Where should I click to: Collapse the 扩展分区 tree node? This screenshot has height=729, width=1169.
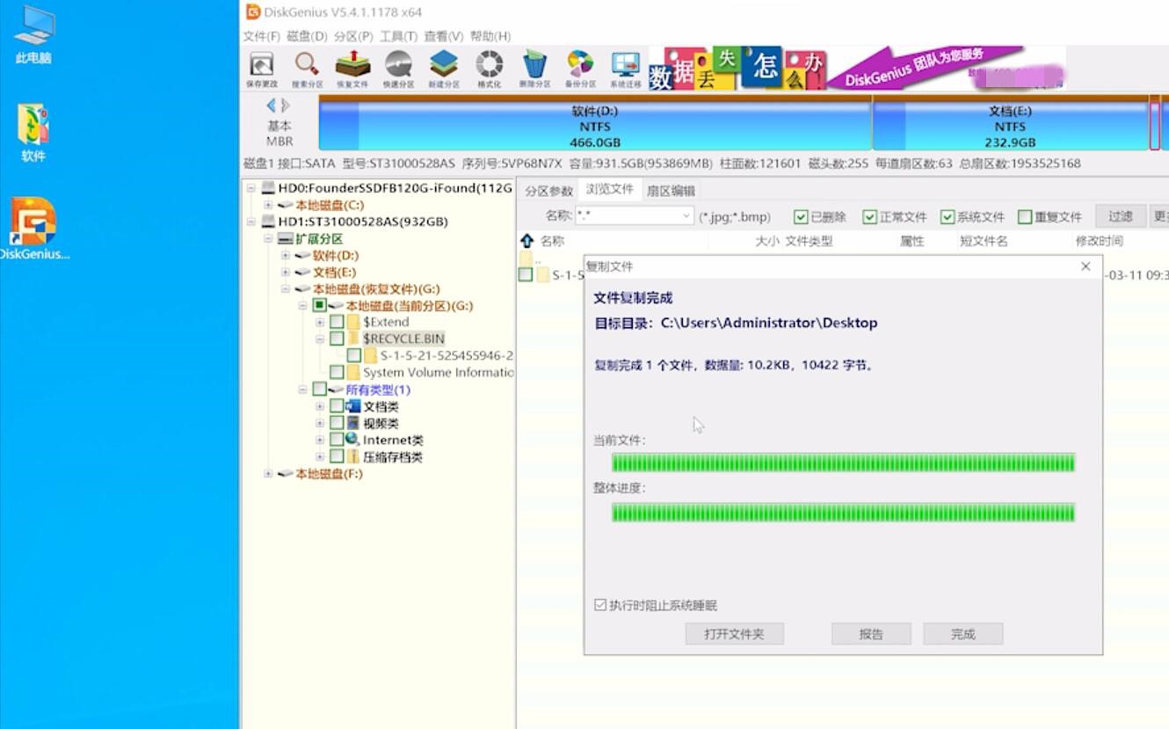tap(268, 238)
